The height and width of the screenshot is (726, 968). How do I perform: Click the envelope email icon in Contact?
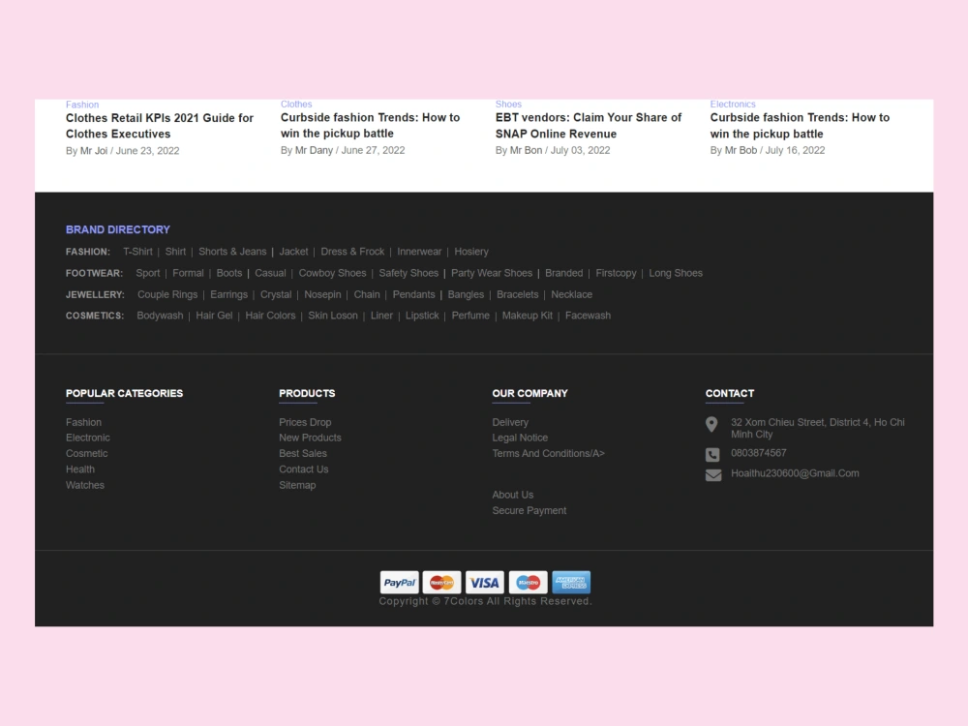[x=713, y=474]
